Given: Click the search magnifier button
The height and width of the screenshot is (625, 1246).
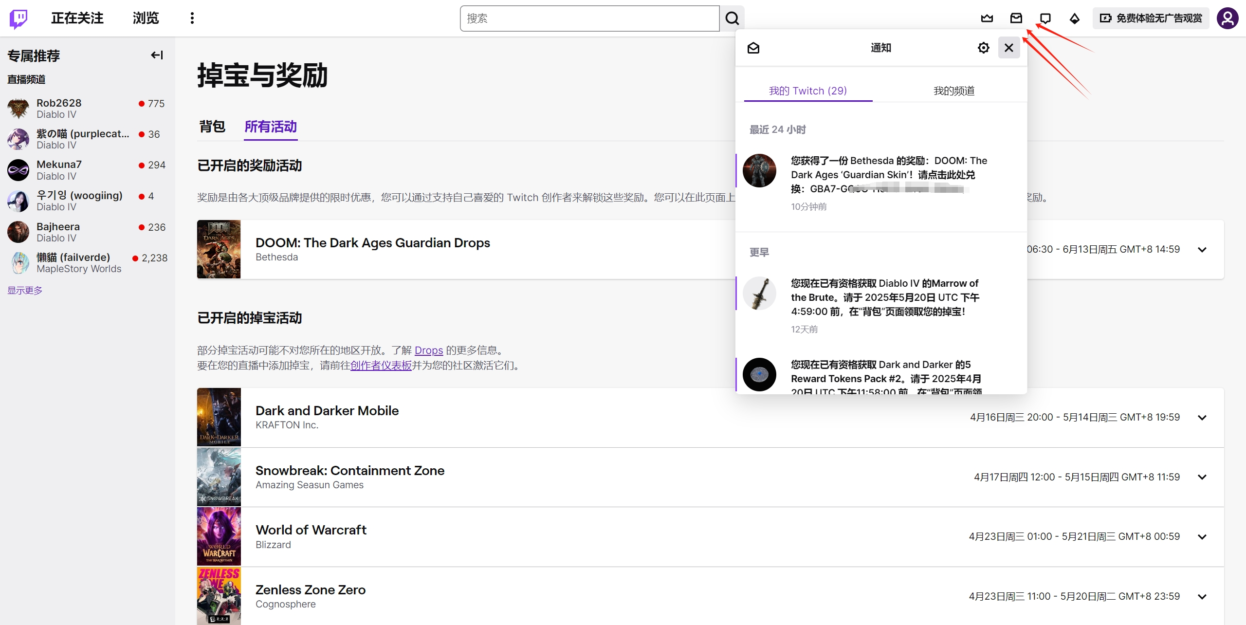Looking at the screenshot, I should click(732, 18).
